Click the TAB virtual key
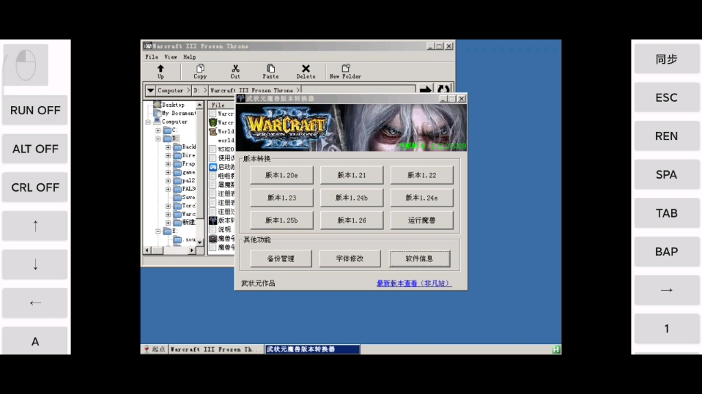The height and width of the screenshot is (394, 702). (x=666, y=213)
